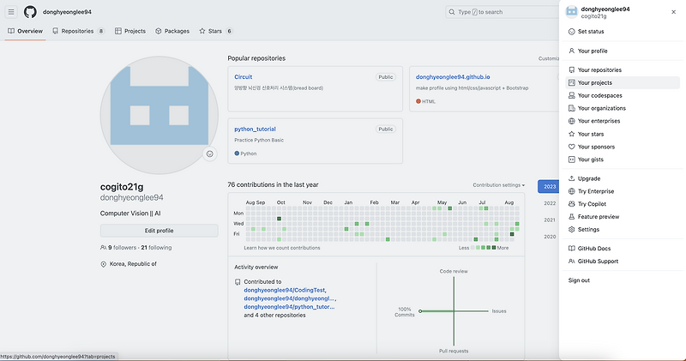Image resolution: width=686 pixels, height=361 pixels.
Task: Open donghyeonglee94/CodingTest contribution link
Action: tap(285, 290)
